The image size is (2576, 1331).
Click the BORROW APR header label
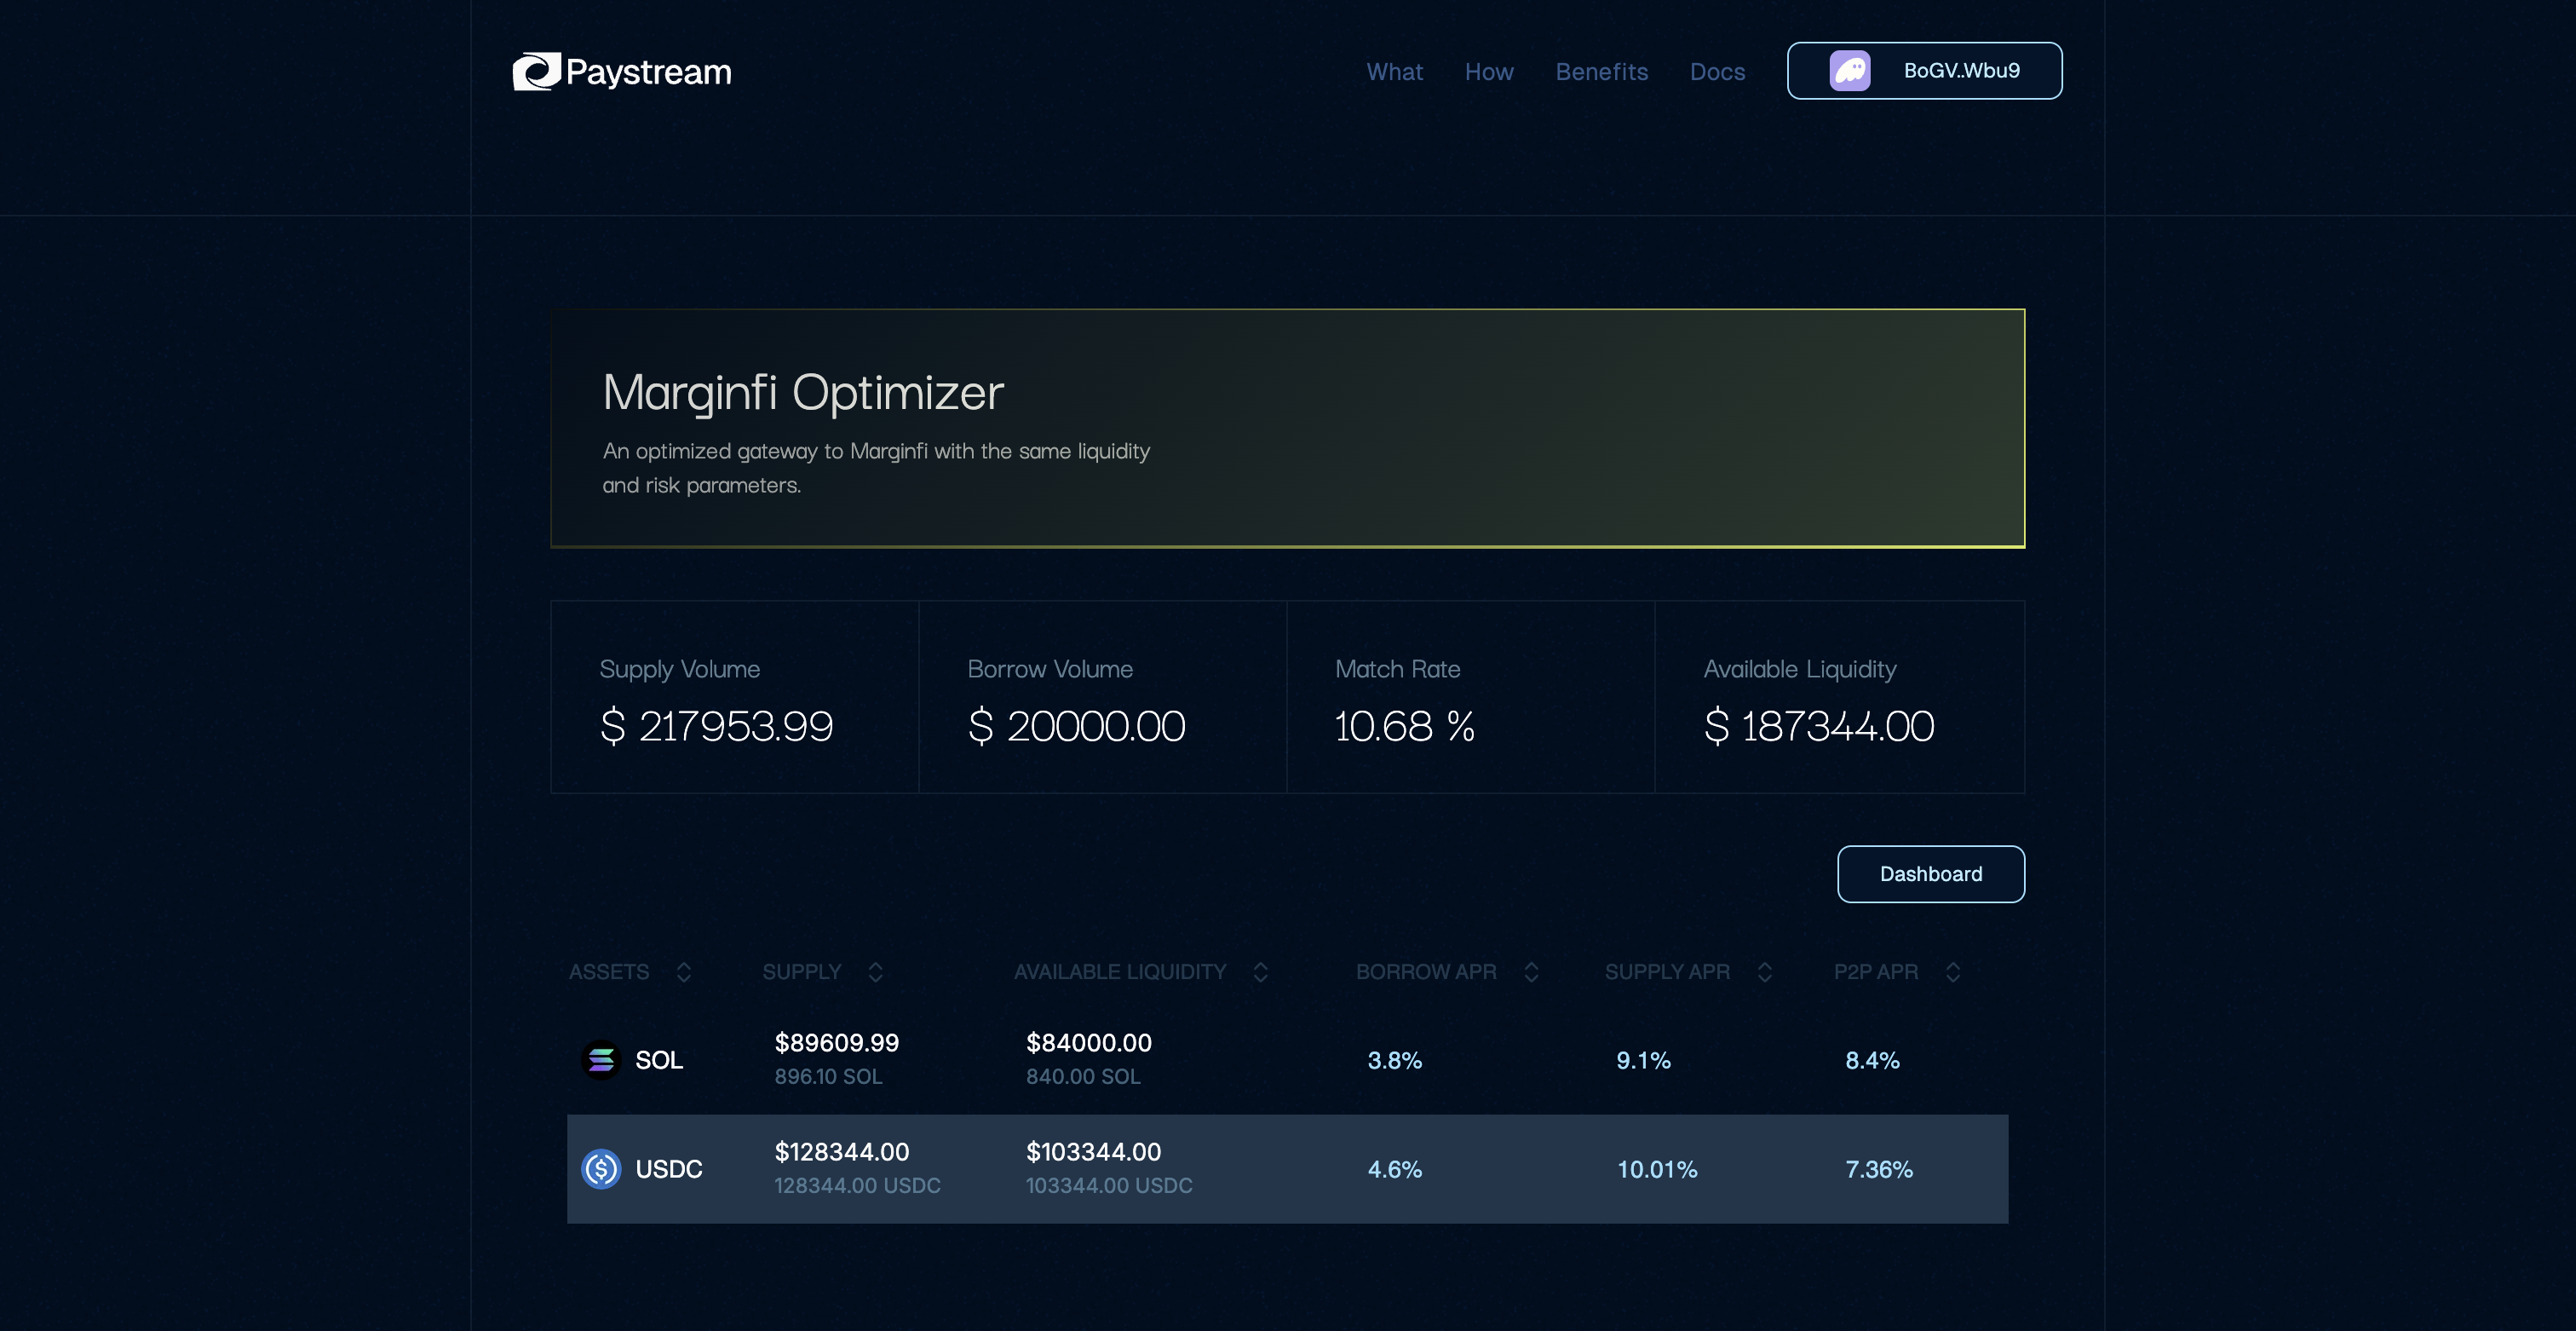(x=1426, y=972)
